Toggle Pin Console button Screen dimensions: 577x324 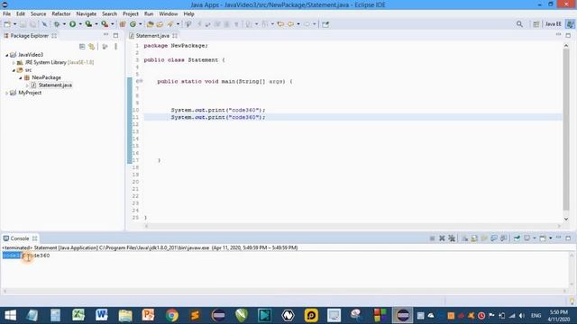tap(517, 238)
